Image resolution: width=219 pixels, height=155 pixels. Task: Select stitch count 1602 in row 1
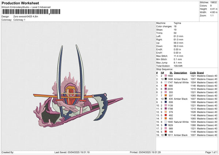pyautogui.click(x=170, y=76)
